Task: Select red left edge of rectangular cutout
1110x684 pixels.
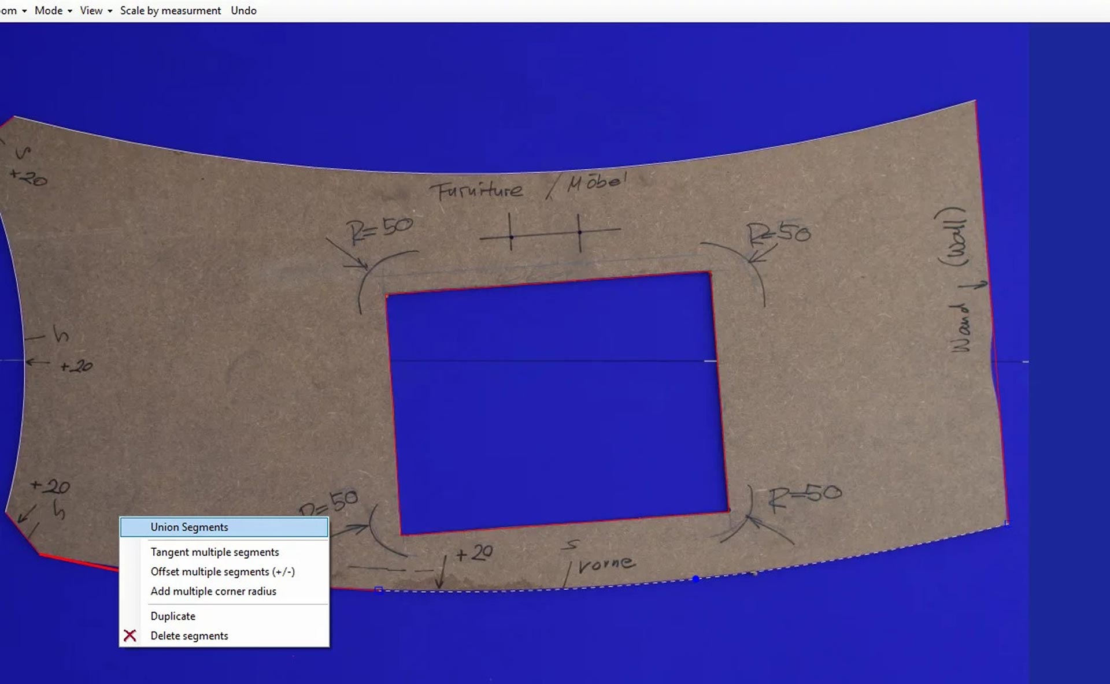Action: click(x=393, y=416)
